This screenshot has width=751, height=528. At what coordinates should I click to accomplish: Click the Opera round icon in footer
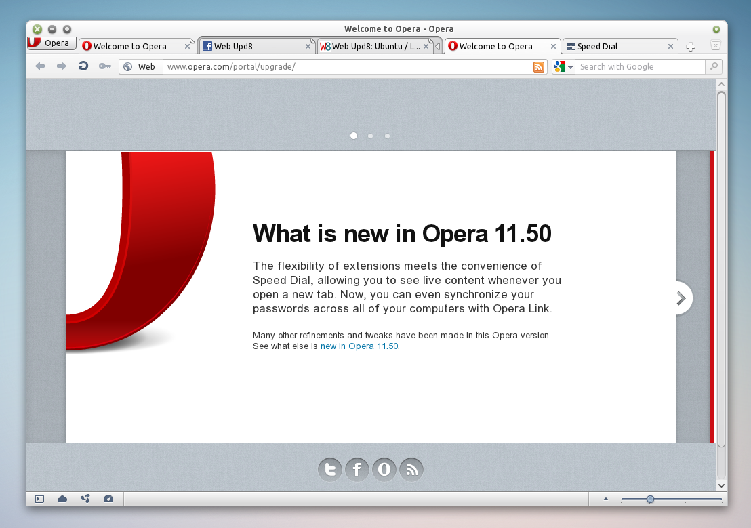pyautogui.click(x=384, y=469)
